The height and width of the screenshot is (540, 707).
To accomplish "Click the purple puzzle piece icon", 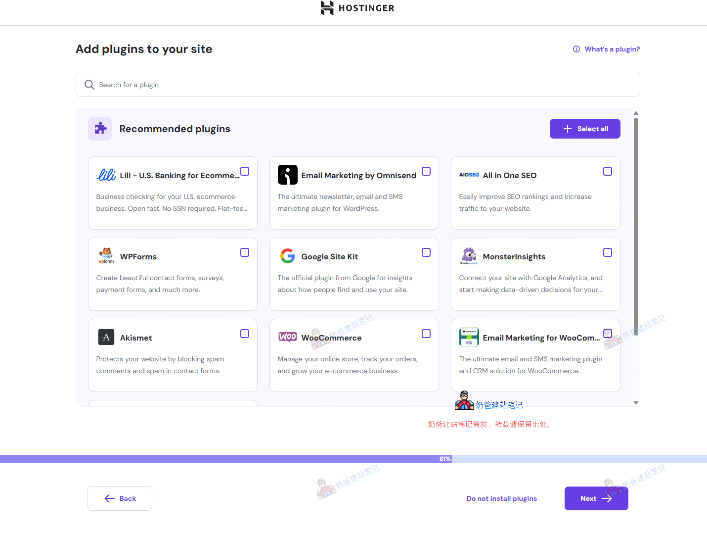I will [x=100, y=129].
